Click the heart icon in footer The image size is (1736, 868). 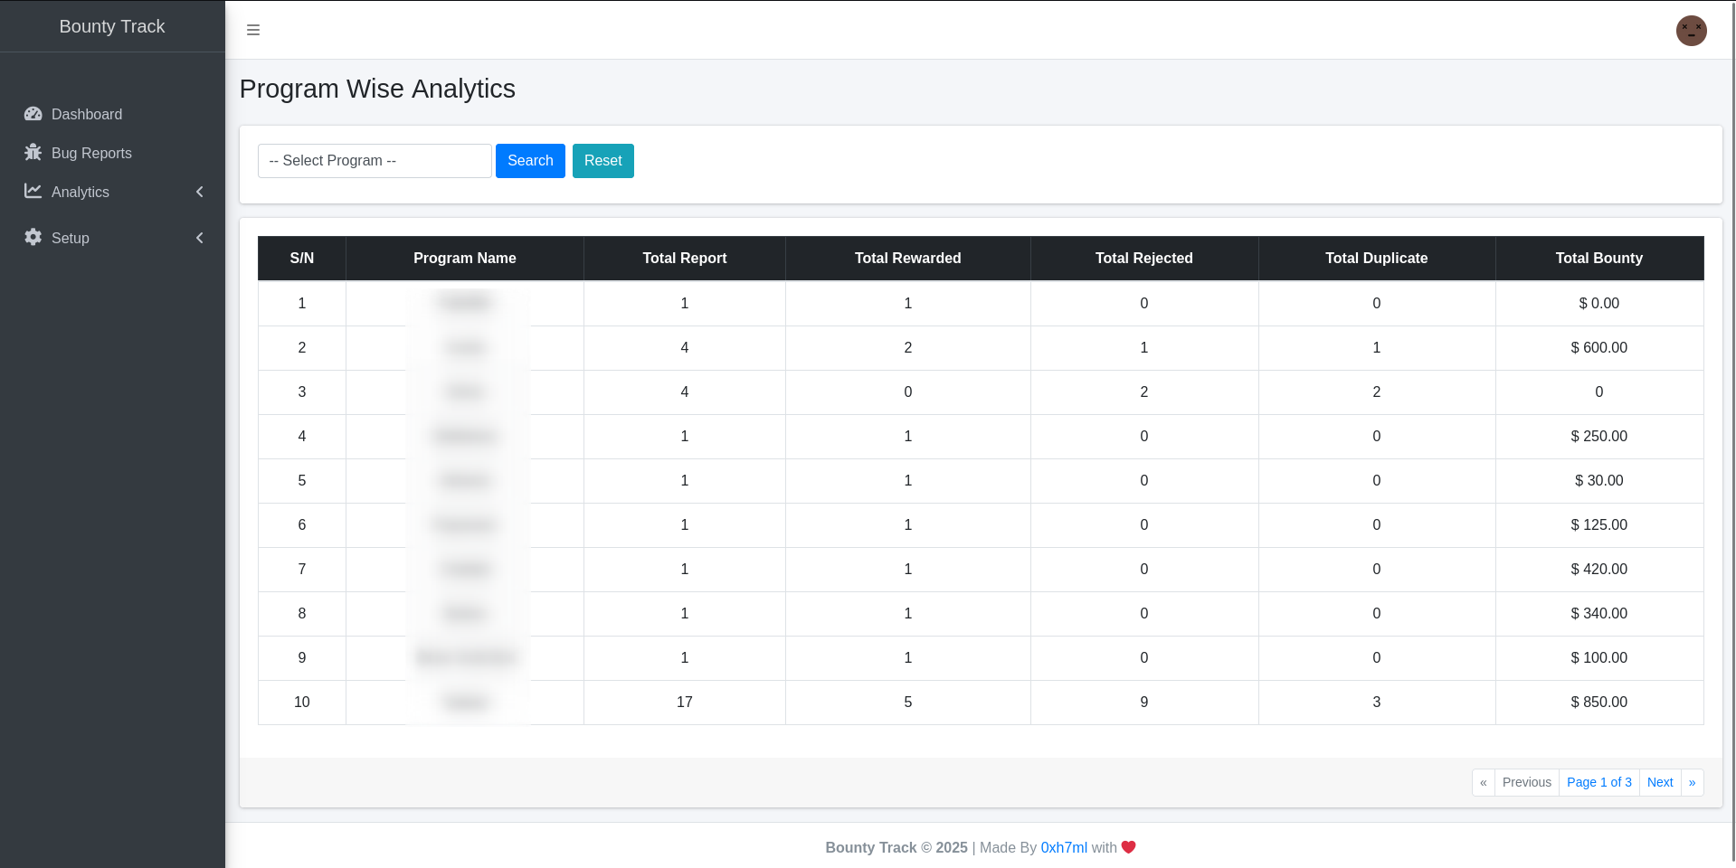(1128, 847)
